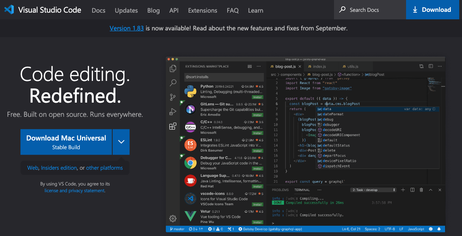Click 'Ln 6, Col 21' in status bar
This screenshot has width=462, height=236.
[x=351, y=229]
